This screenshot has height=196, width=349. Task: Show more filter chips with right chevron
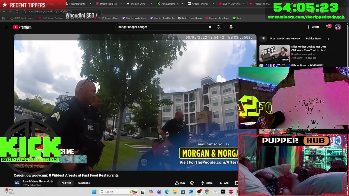[x=328, y=39]
